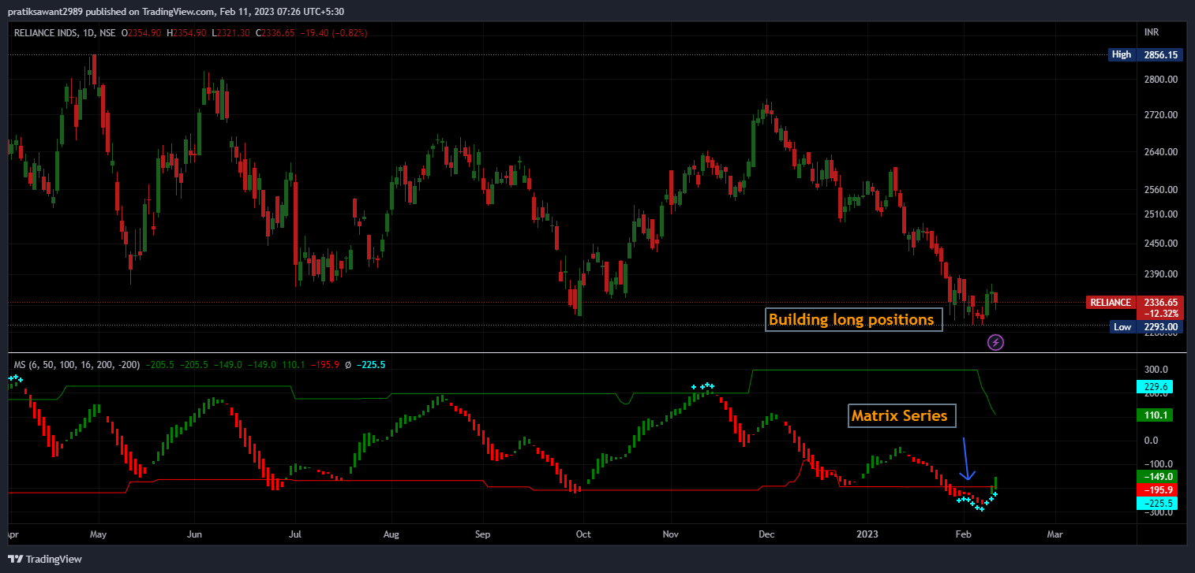Click the published-by header text at top
Viewport: 1195px width, 573px height.
click(176, 11)
